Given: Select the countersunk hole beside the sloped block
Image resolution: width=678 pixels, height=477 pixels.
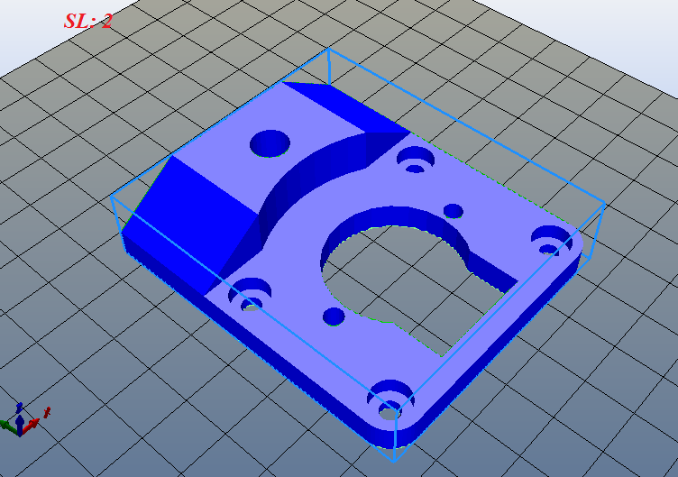Looking at the screenshot, I should coord(250,293).
